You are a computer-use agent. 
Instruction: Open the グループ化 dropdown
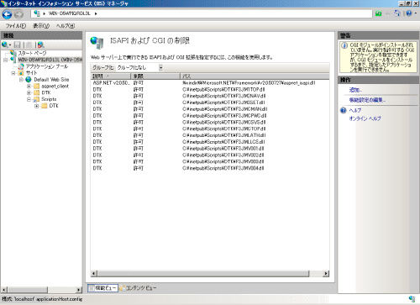160,67
